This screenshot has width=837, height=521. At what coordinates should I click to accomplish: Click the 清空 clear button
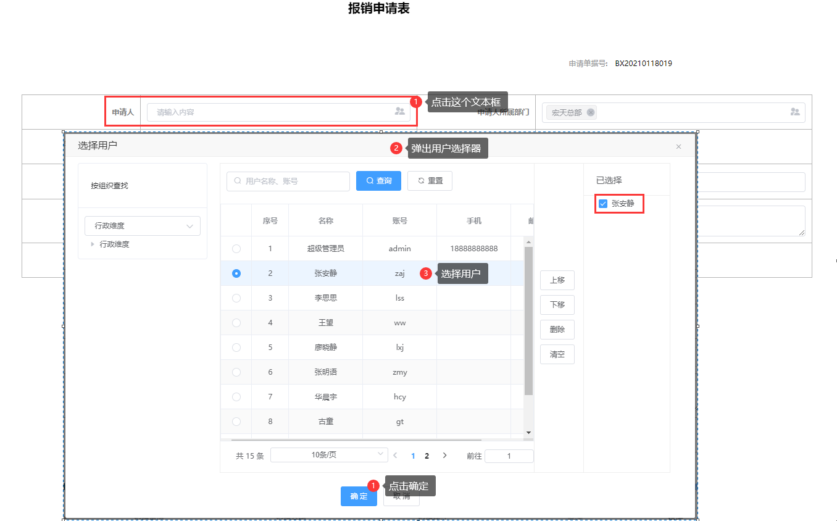(x=557, y=354)
